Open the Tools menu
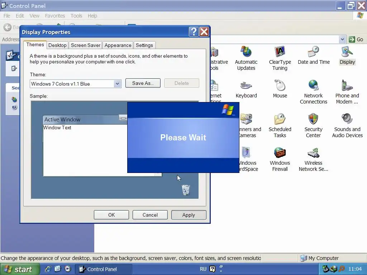 click(x=76, y=16)
